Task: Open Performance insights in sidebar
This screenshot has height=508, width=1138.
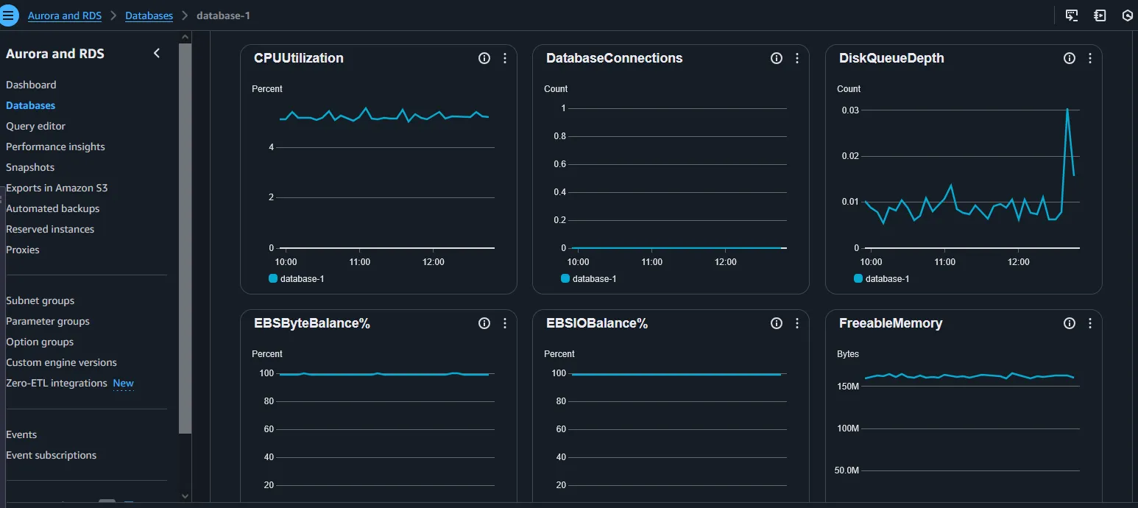Action: coord(55,147)
